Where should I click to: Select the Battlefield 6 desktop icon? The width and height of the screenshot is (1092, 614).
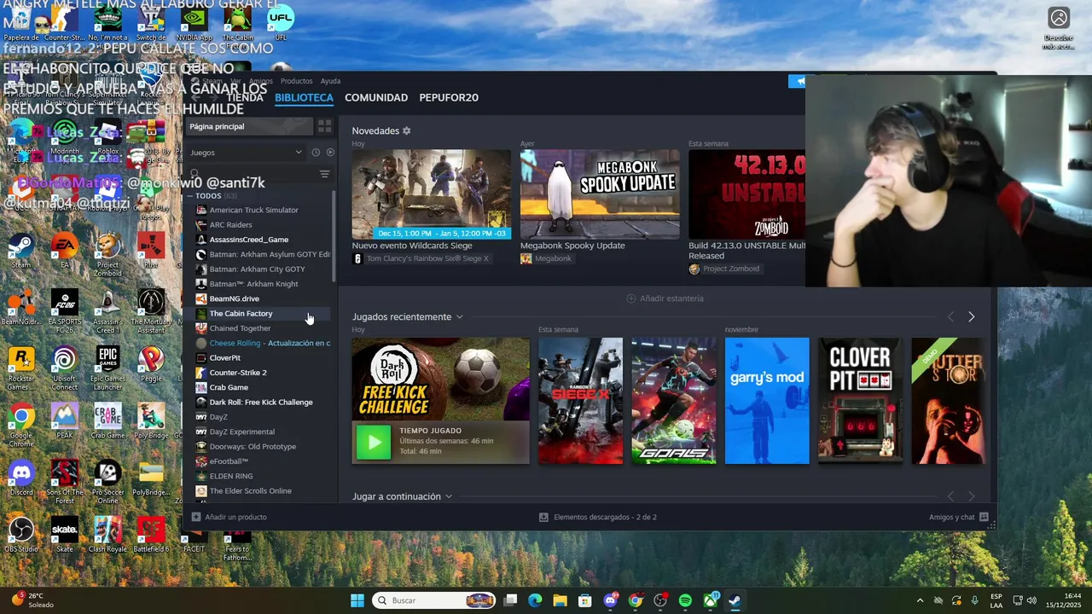(x=151, y=535)
